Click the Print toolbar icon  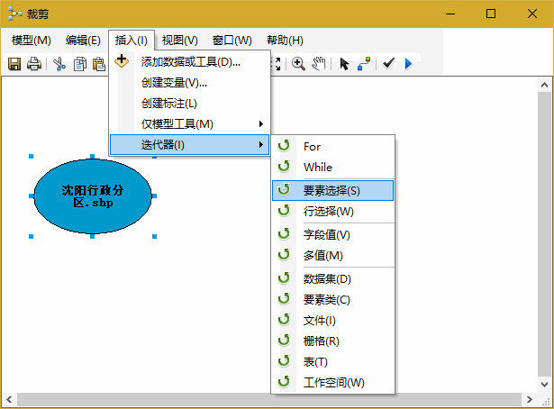[x=34, y=64]
